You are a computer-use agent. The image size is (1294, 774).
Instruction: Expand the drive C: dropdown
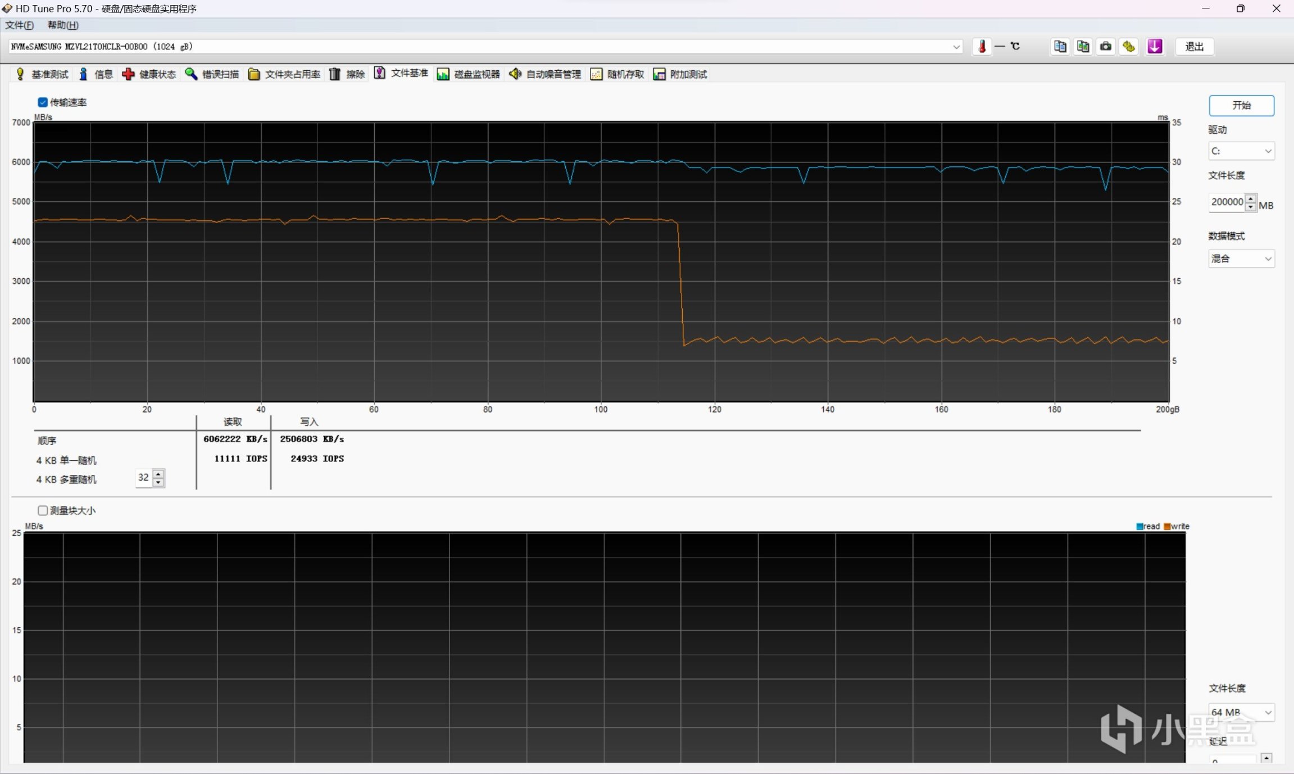[x=1241, y=151]
